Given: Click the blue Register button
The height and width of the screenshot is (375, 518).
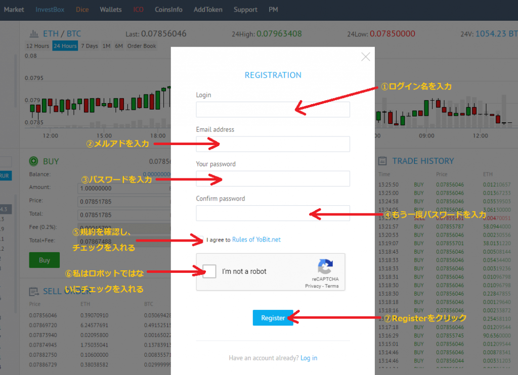Looking at the screenshot, I should tap(273, 317).
